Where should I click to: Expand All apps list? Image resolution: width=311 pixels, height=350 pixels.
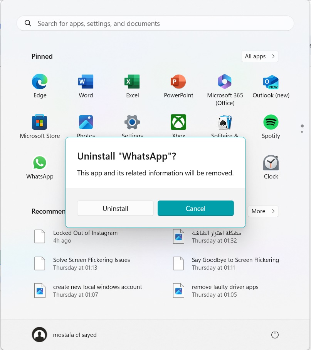tap(260, 56)
